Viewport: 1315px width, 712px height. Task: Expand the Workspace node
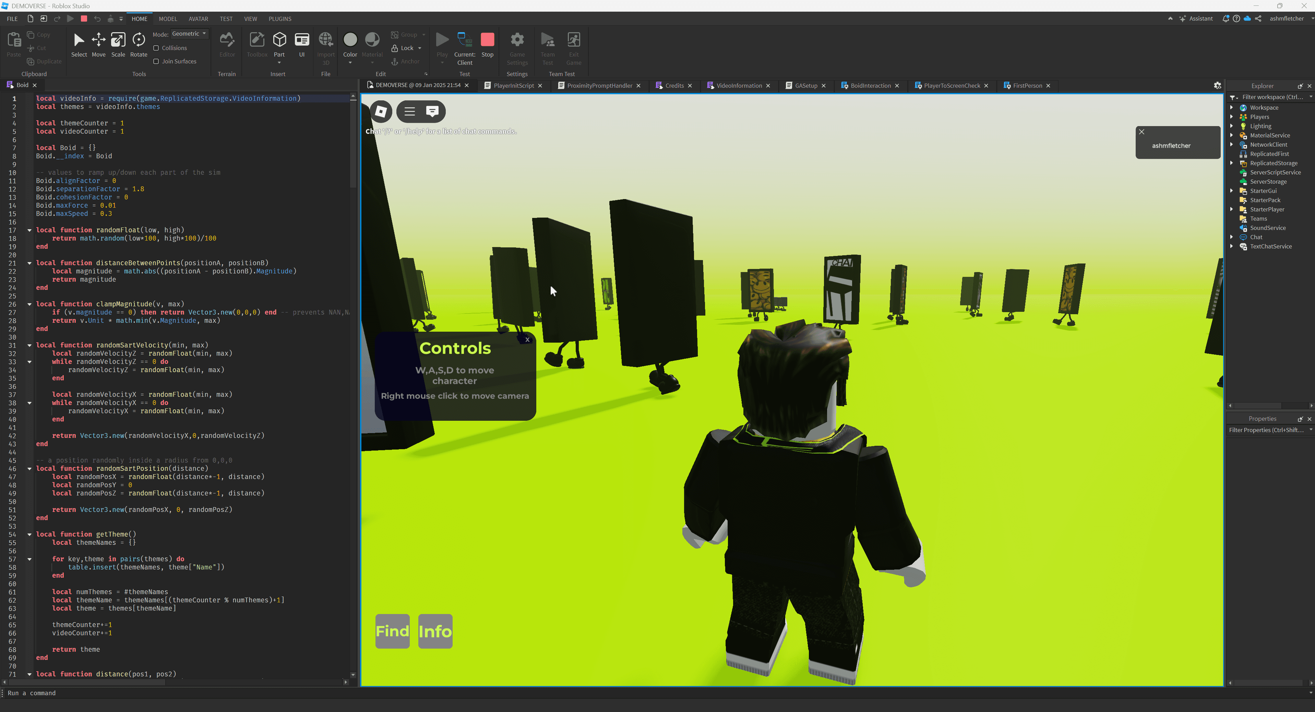click(x=1232, y=108)
